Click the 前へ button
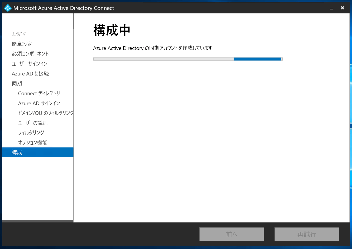This screenshot has width=352, height=249. [x=232, y=234]
